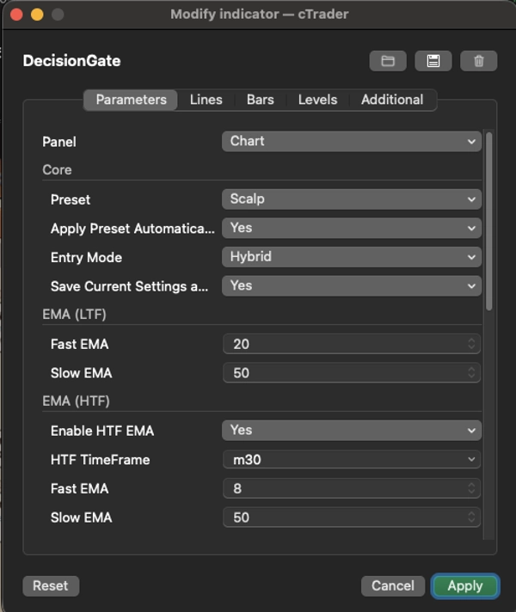Open the Enable HTF EMA dropdown
The height and width of the screenshot is (612, 516).
point(352,430)
